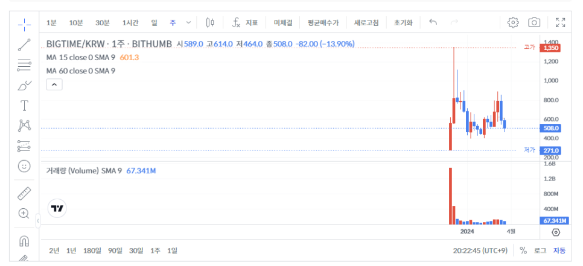Image resolution: width=583 pixels, height=266 pixels.
Task: Select the 1분 interval
Action: click(x=51, y=23)
